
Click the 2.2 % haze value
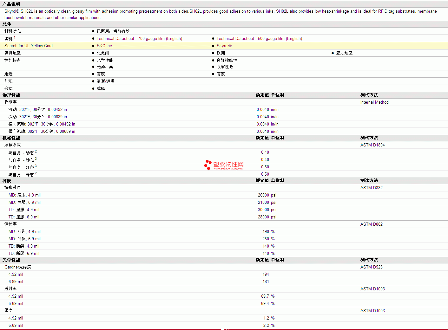click(269, 325)
